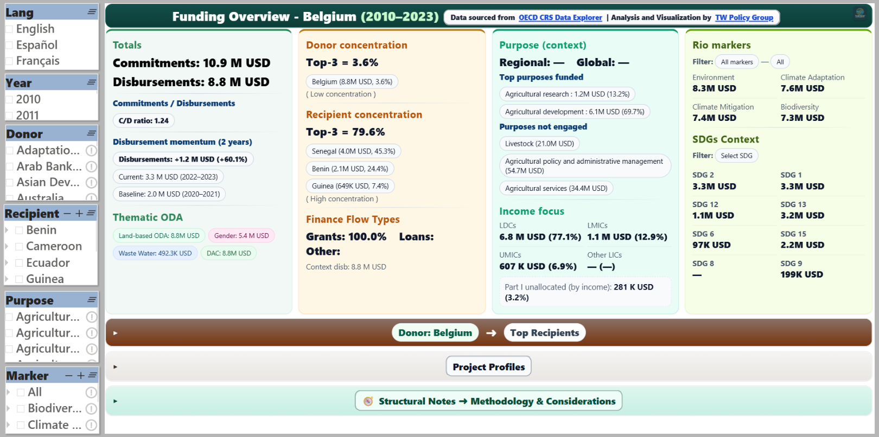Screen dimensions: 879x437
Task: Open the TW Policy Group link
Action: point(744,17)
